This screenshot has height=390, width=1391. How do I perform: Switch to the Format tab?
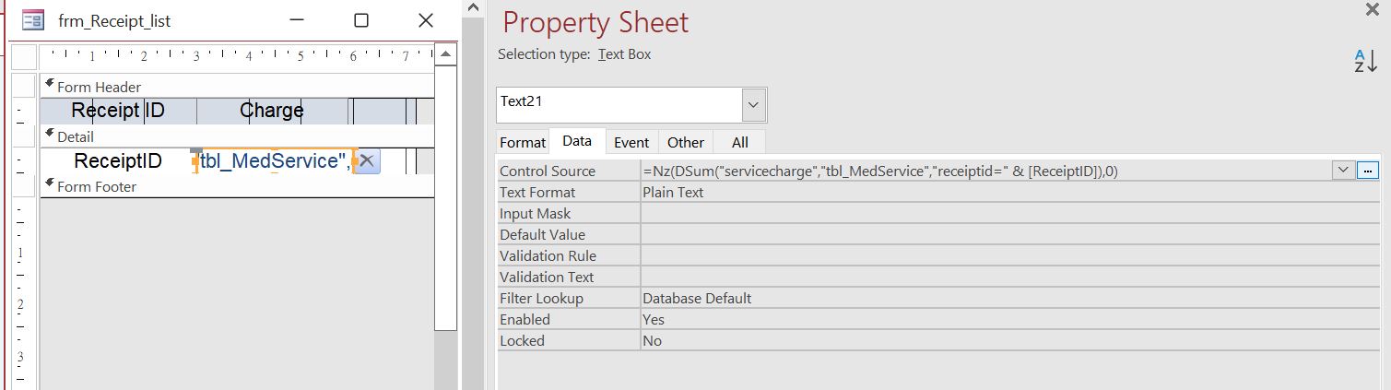pyautogui.click(x=523, y=142)
